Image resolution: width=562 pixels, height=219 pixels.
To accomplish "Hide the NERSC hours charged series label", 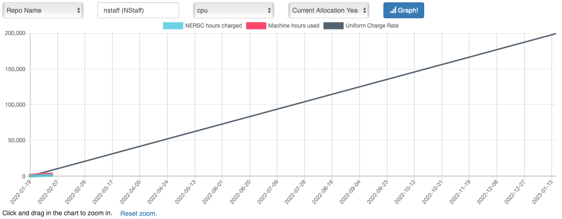I will pos(213,26).
